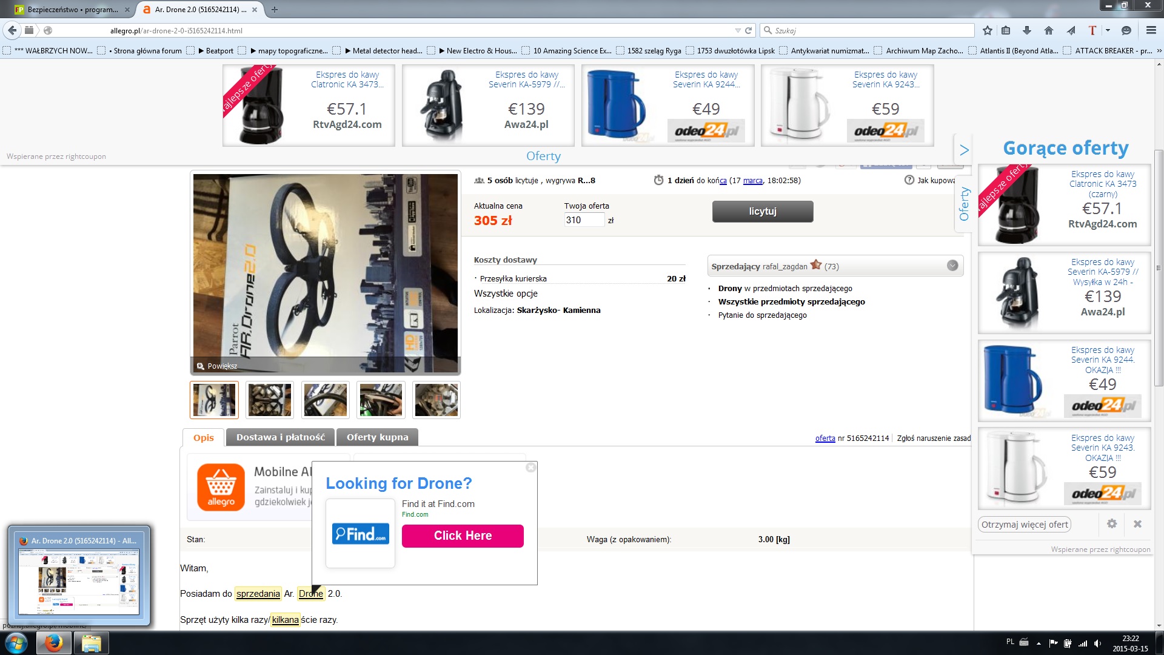Open dropdown arrow next to red T
Image resolution: width=1164 pixels, height=655 pixels.
(x=1108, y=30)
